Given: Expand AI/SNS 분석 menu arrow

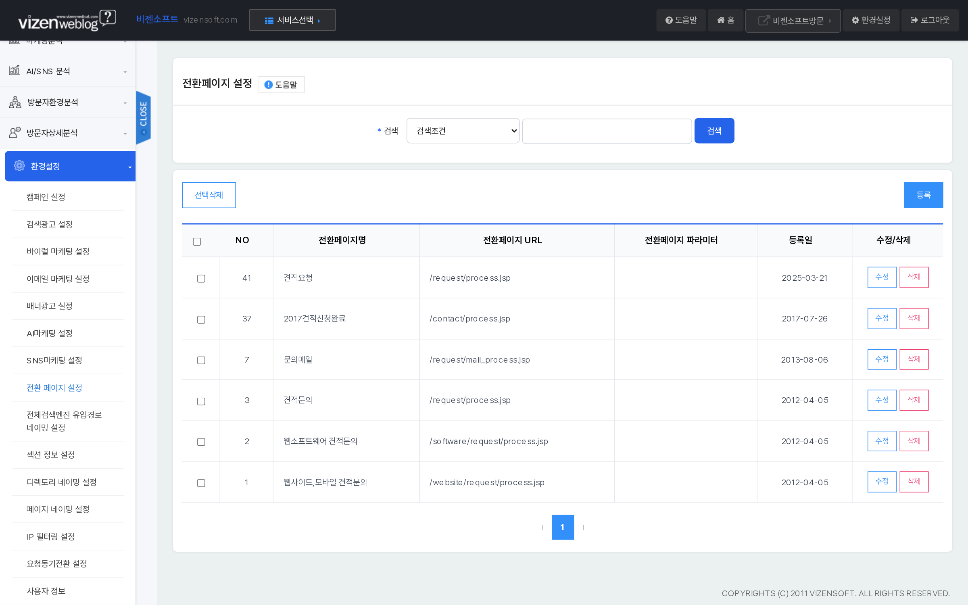Looking at the screenshot, I should pyautogui.click(x=125, y=72).
